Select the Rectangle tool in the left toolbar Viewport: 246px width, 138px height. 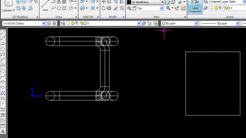[x=3, y=54]
